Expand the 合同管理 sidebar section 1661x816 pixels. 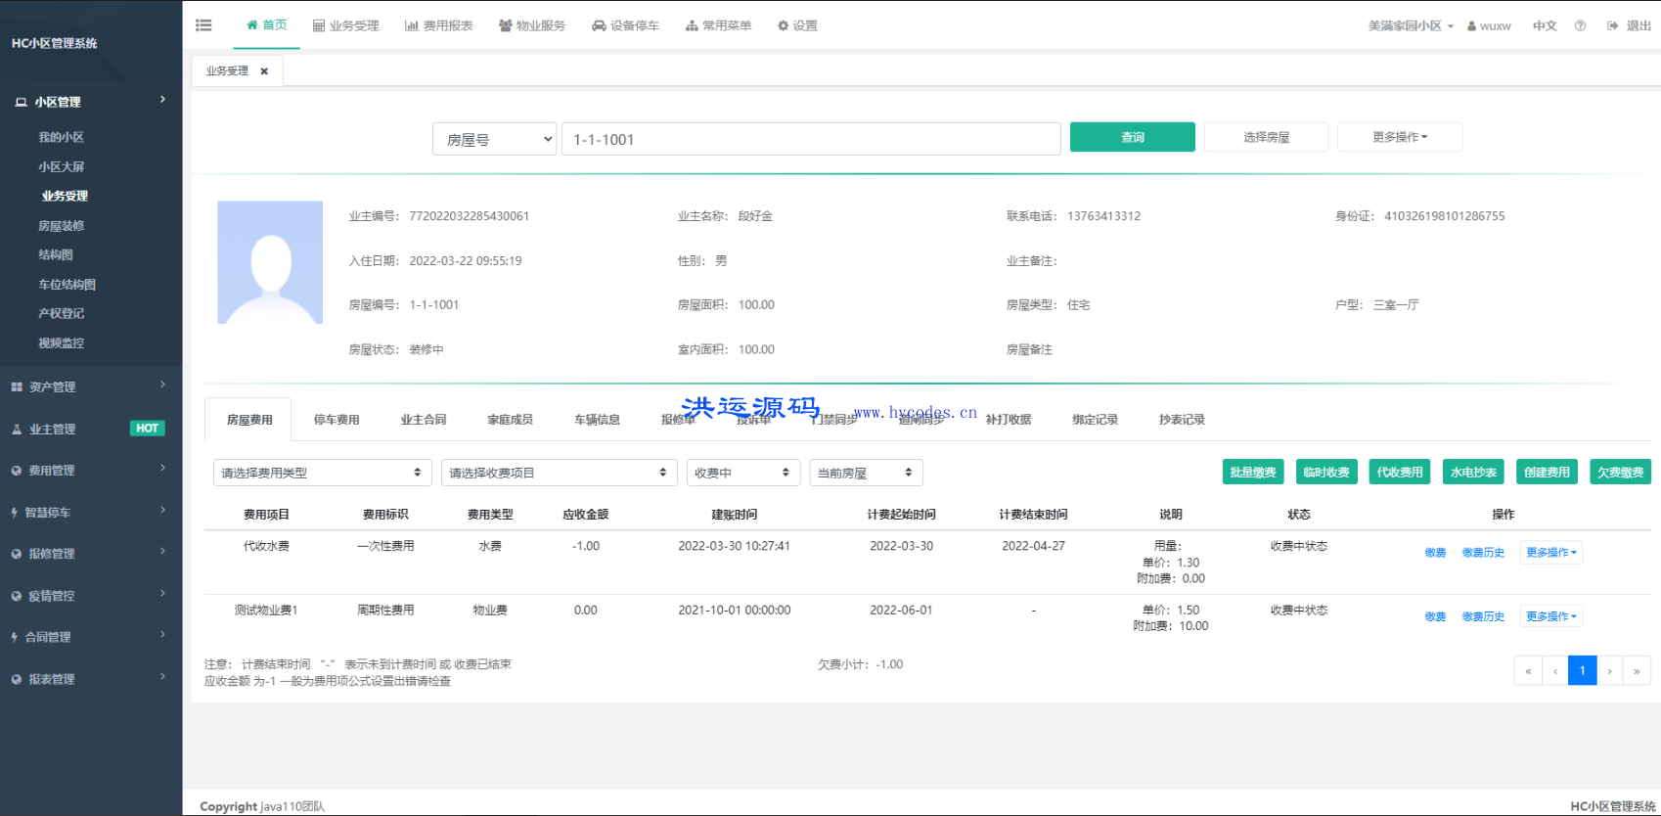point(91,637)
